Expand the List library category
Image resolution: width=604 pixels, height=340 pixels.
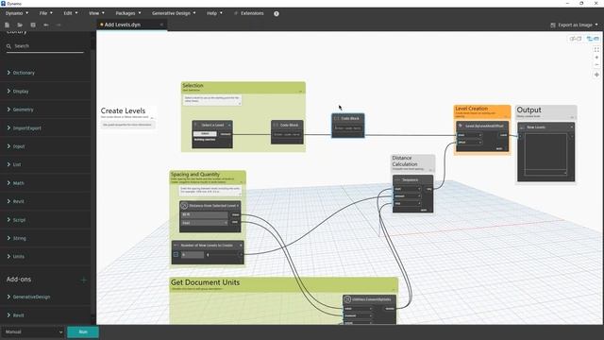click(x=8, y=164)
